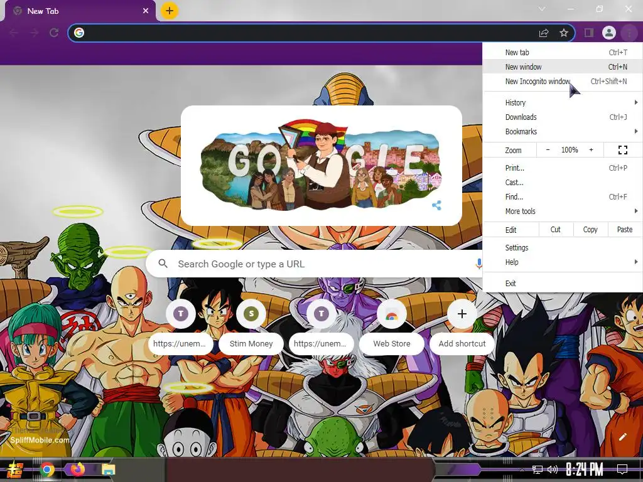This screenshot has height=482, width=643.
Task: Expand the Bookmarks submenu
Action: [x=563, y=131]
